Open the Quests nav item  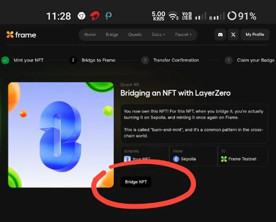point(135,34)
